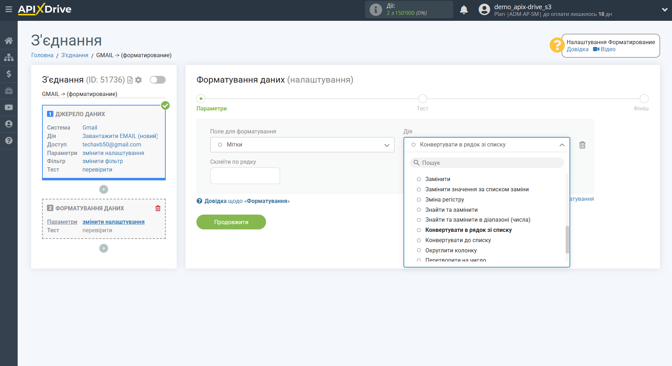Select the Замінити option

pyautogui.click(x=437, y=179)
